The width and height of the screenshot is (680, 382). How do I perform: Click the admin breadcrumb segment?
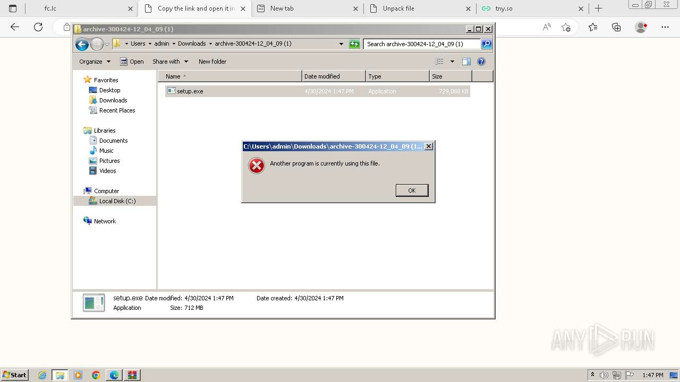click(x=161, y=44)
